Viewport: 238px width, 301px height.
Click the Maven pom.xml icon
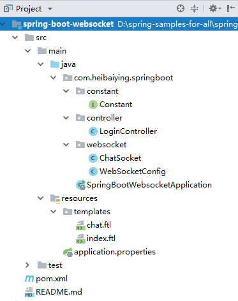(29, 279)
